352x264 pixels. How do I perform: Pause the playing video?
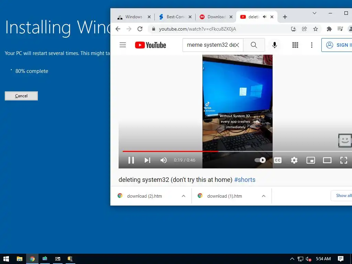[x=131, y=160]
